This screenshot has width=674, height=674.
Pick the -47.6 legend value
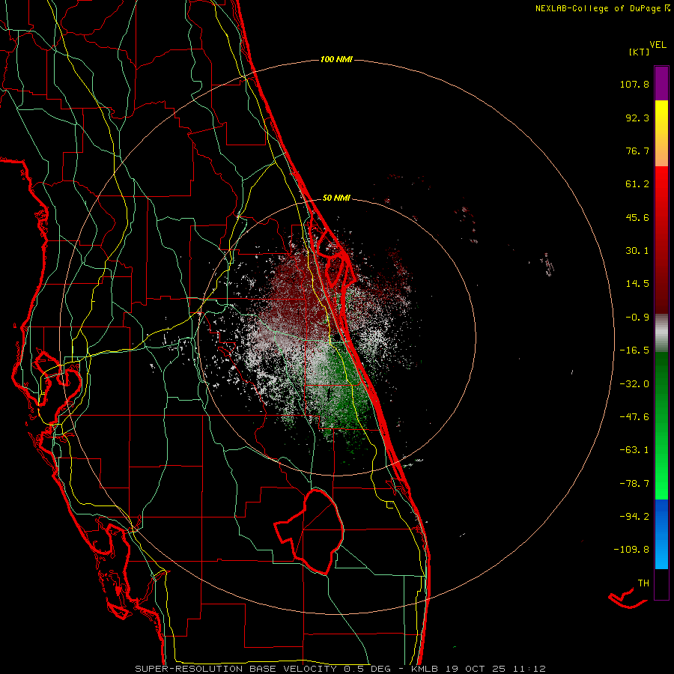634,417
